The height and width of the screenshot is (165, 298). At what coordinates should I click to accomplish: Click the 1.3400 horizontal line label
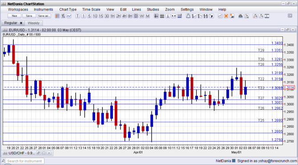pos(277,43)
